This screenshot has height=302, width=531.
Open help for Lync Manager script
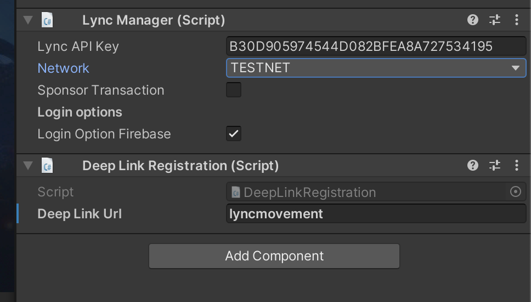473,20
